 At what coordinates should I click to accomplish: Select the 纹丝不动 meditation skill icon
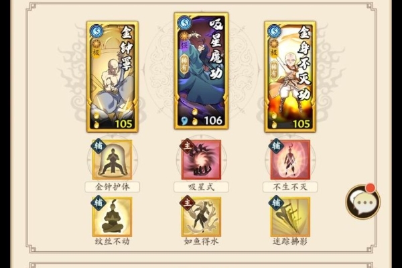pos(113,217)
